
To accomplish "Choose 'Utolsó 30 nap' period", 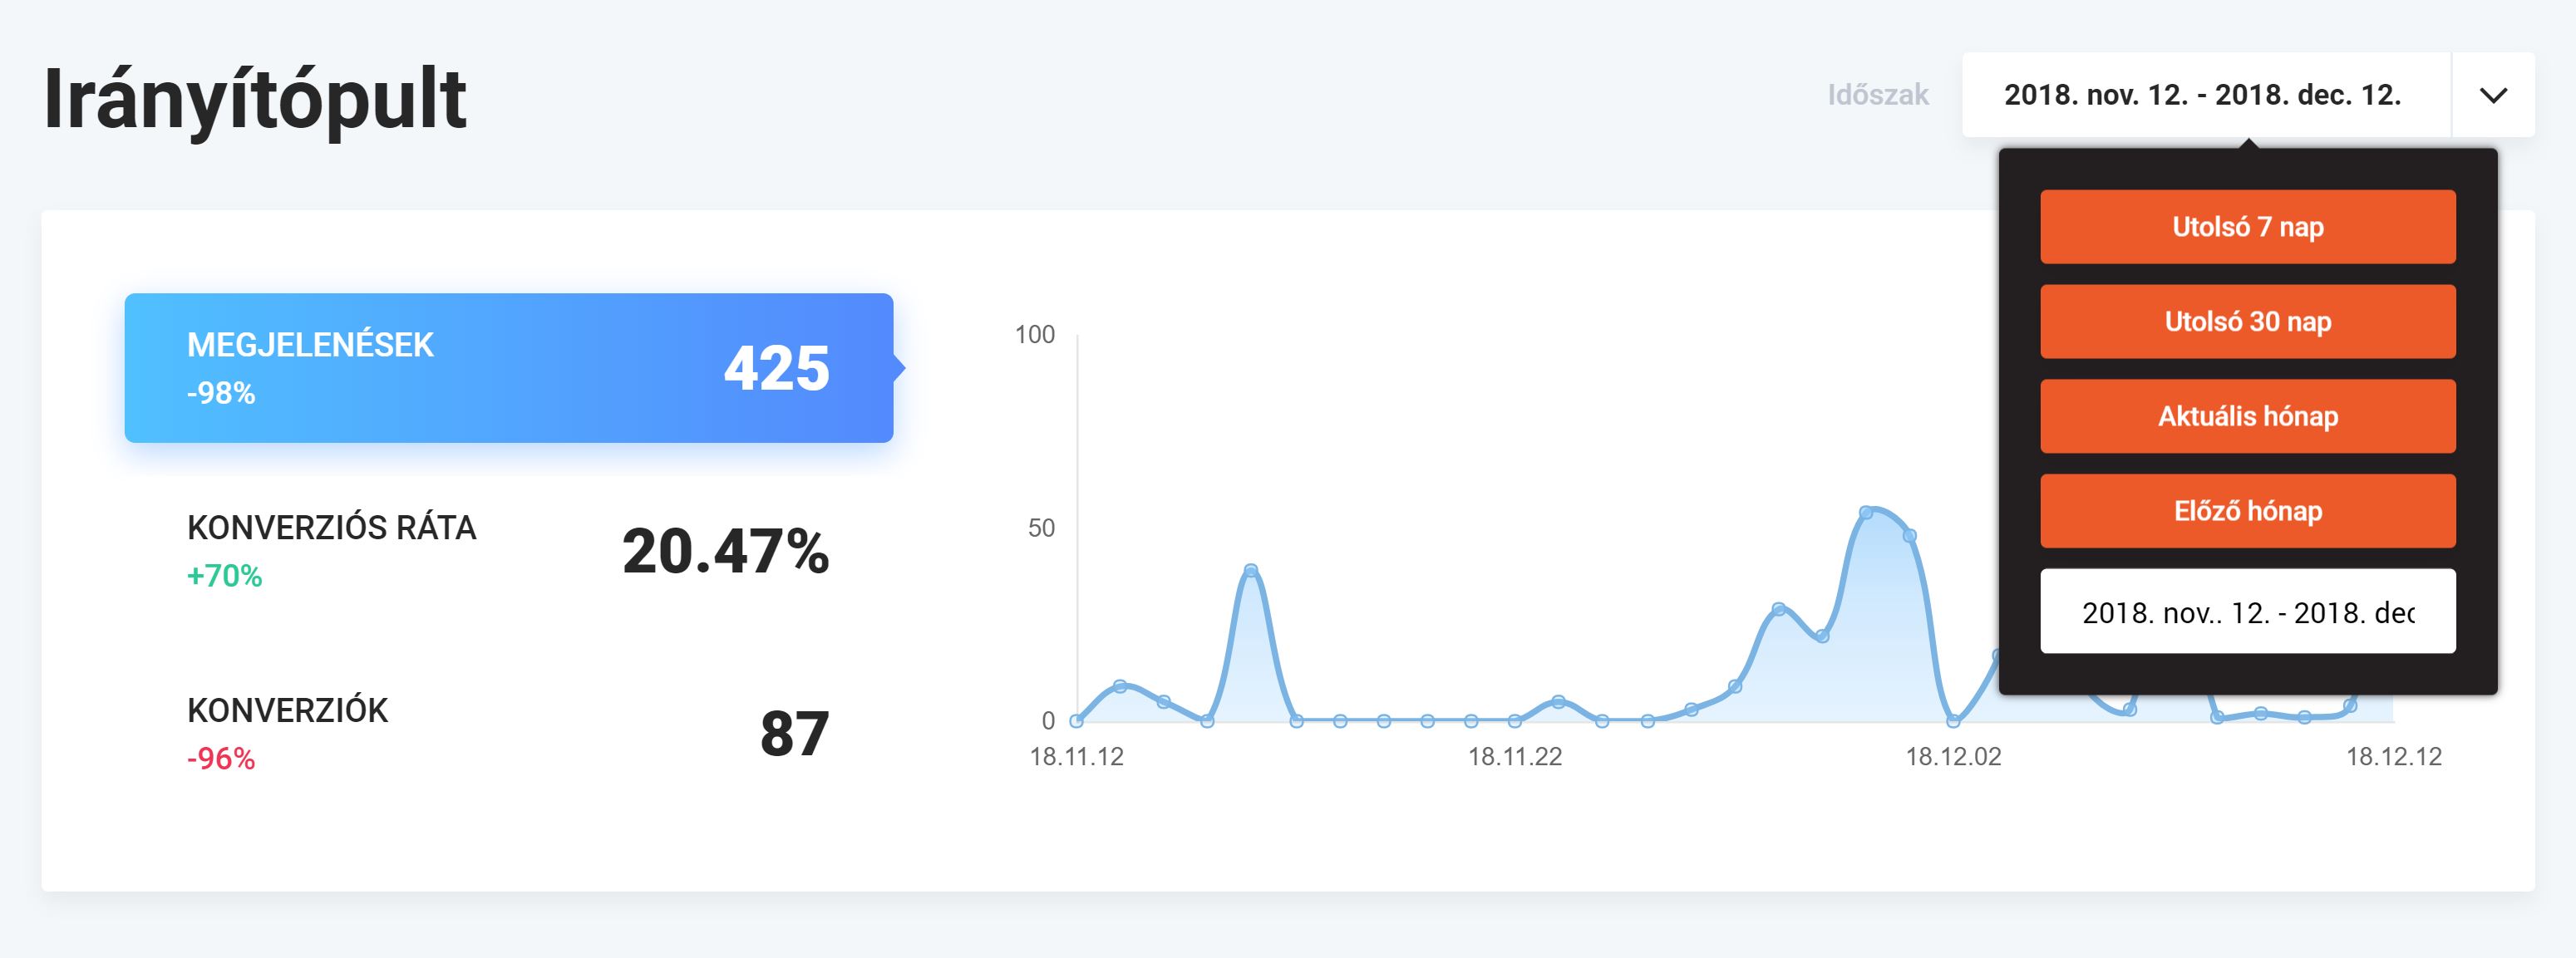I will 2247,322.
